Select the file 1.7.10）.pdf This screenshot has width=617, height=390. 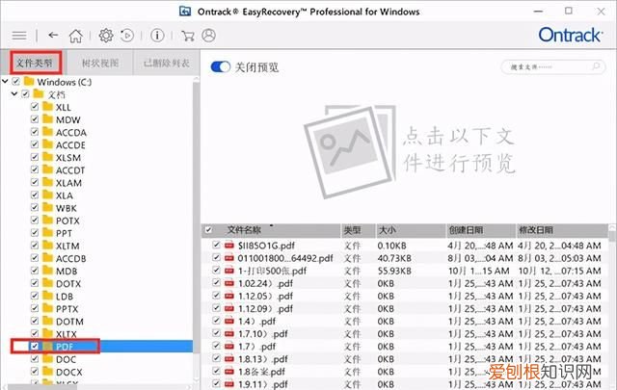[x=263, y=333]
